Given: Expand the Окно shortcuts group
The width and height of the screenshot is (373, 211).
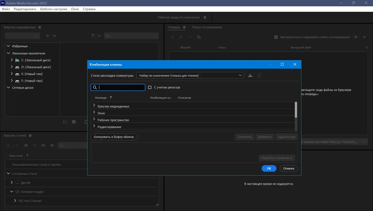Looking at the screenshot, I should (94, 112).
